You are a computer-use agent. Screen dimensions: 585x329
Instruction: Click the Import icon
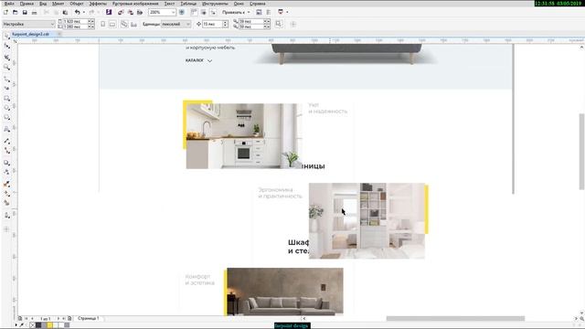[x=121, y=12]
